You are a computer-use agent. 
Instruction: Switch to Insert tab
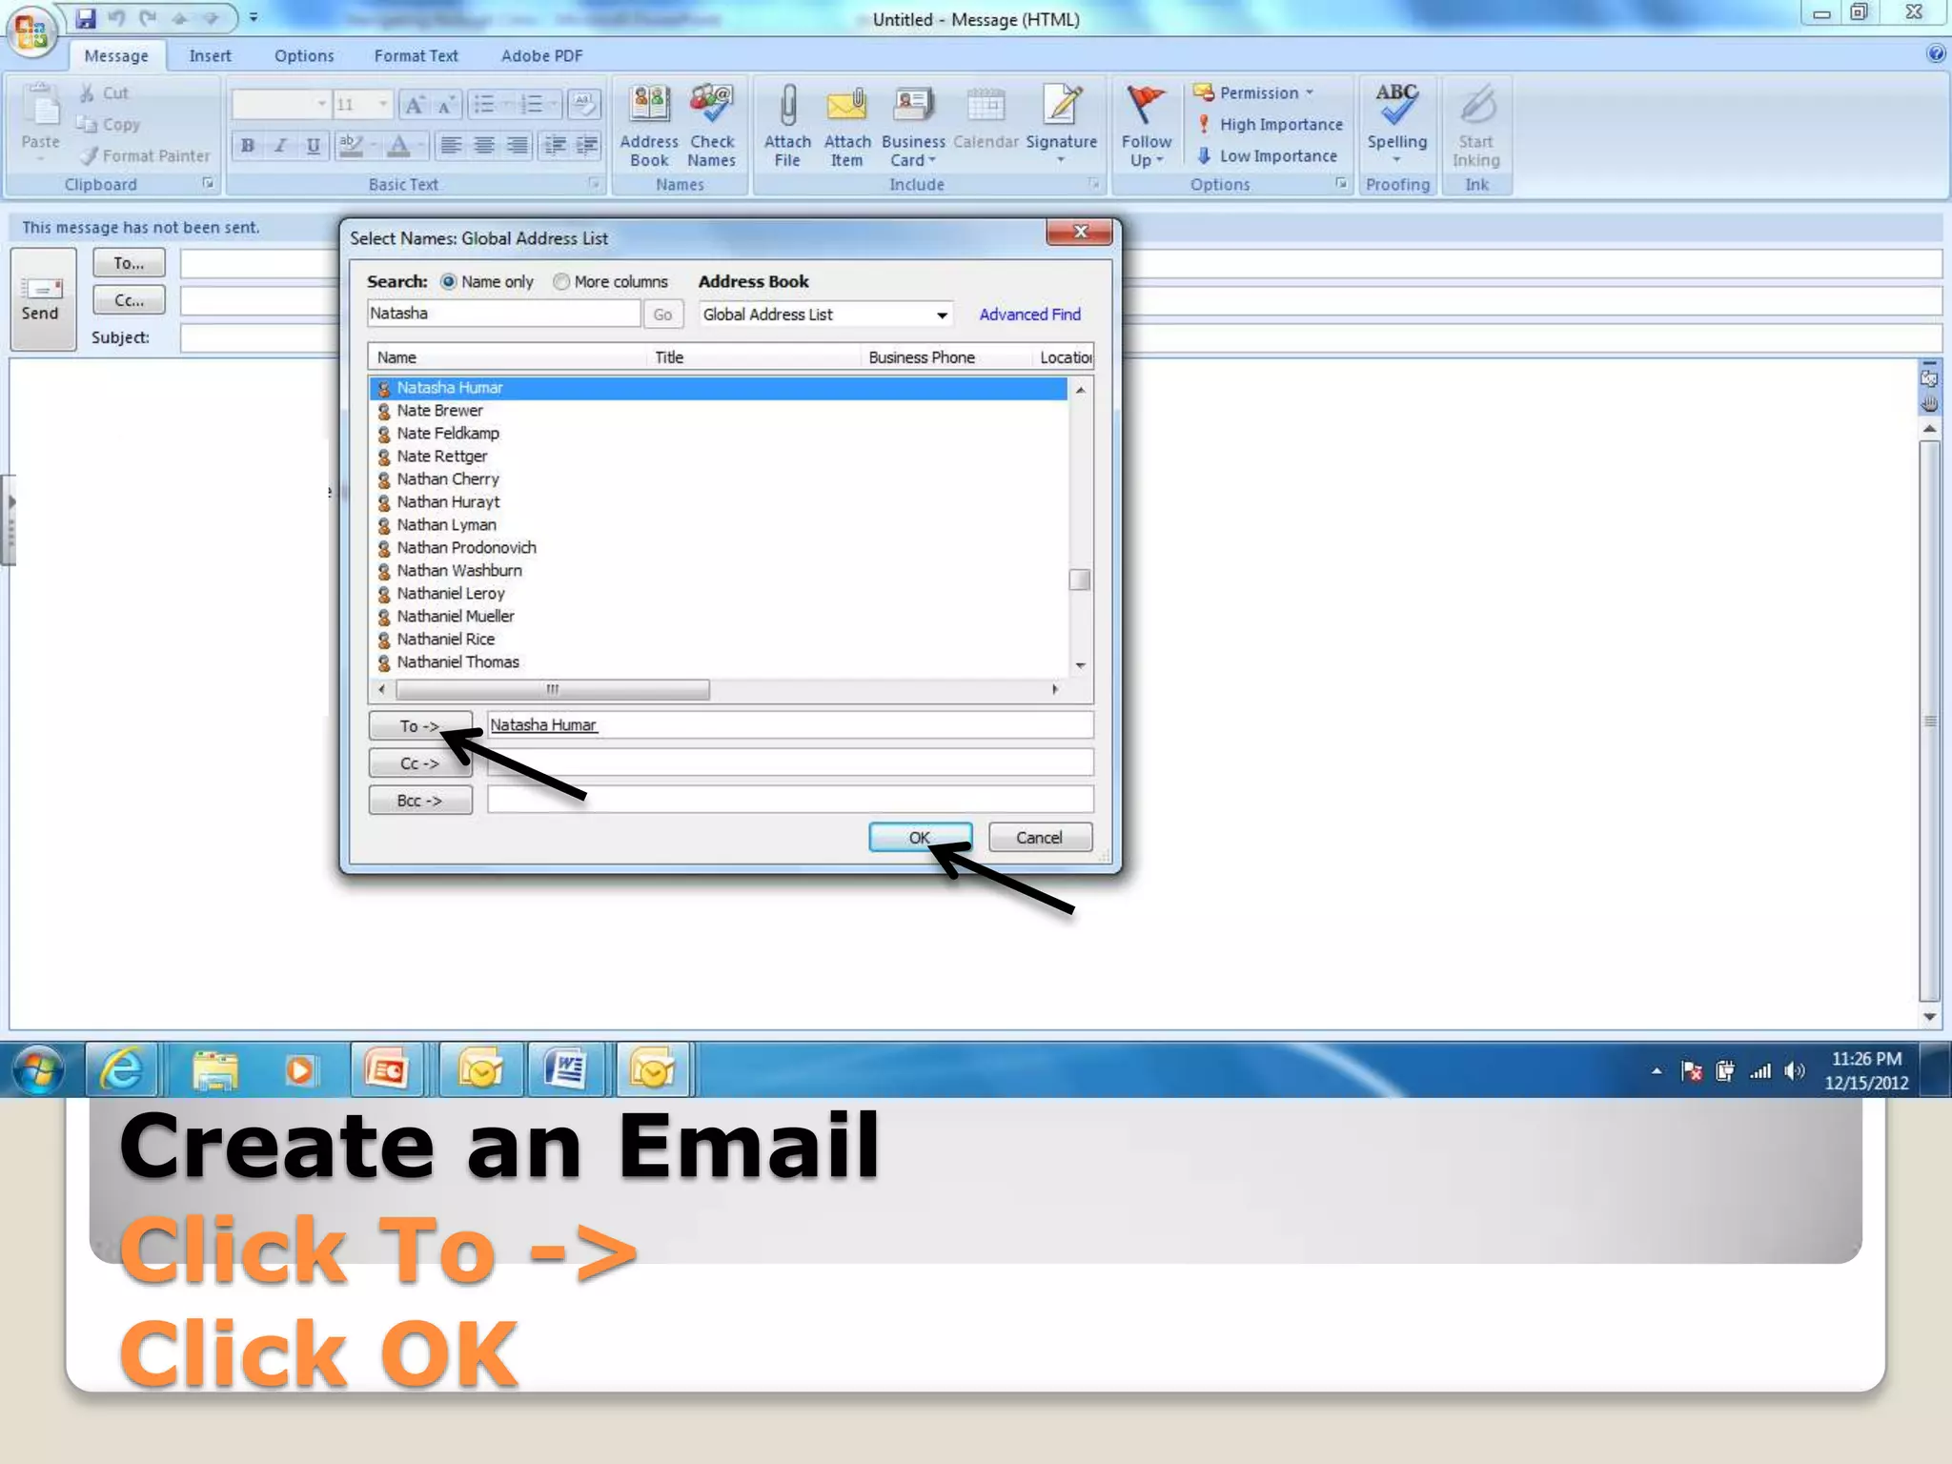click(210, 55)
